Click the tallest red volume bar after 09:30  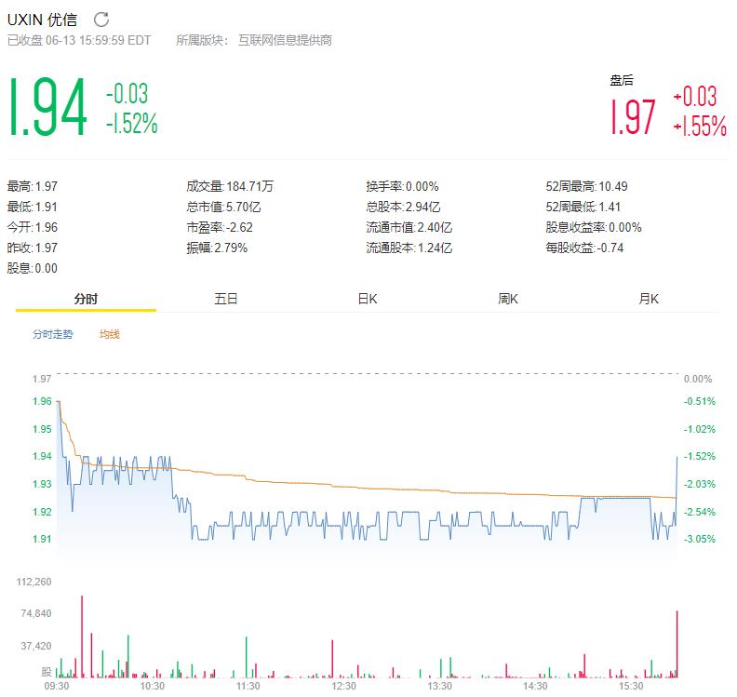tap(82, 637)
